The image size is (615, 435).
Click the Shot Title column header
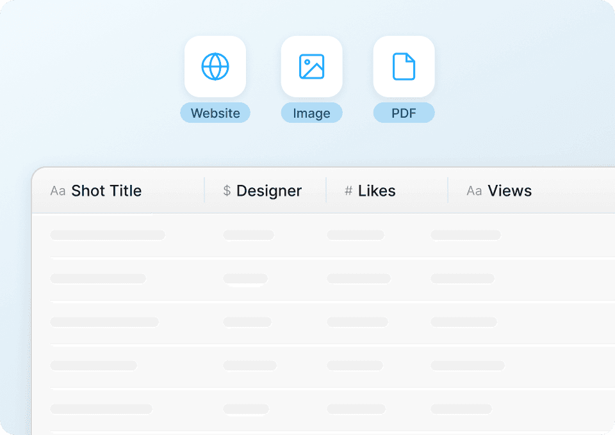tap(106, 191)
